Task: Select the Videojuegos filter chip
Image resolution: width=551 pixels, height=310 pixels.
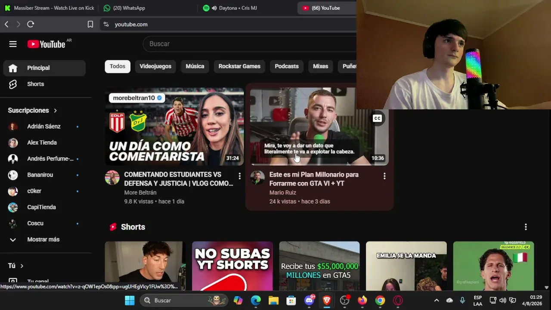Action: (x=155, y=66)
